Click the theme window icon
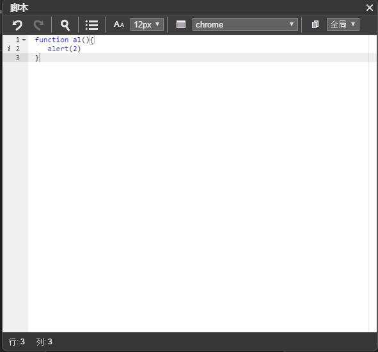Viewport: 378px width, 352px height. 181,24
